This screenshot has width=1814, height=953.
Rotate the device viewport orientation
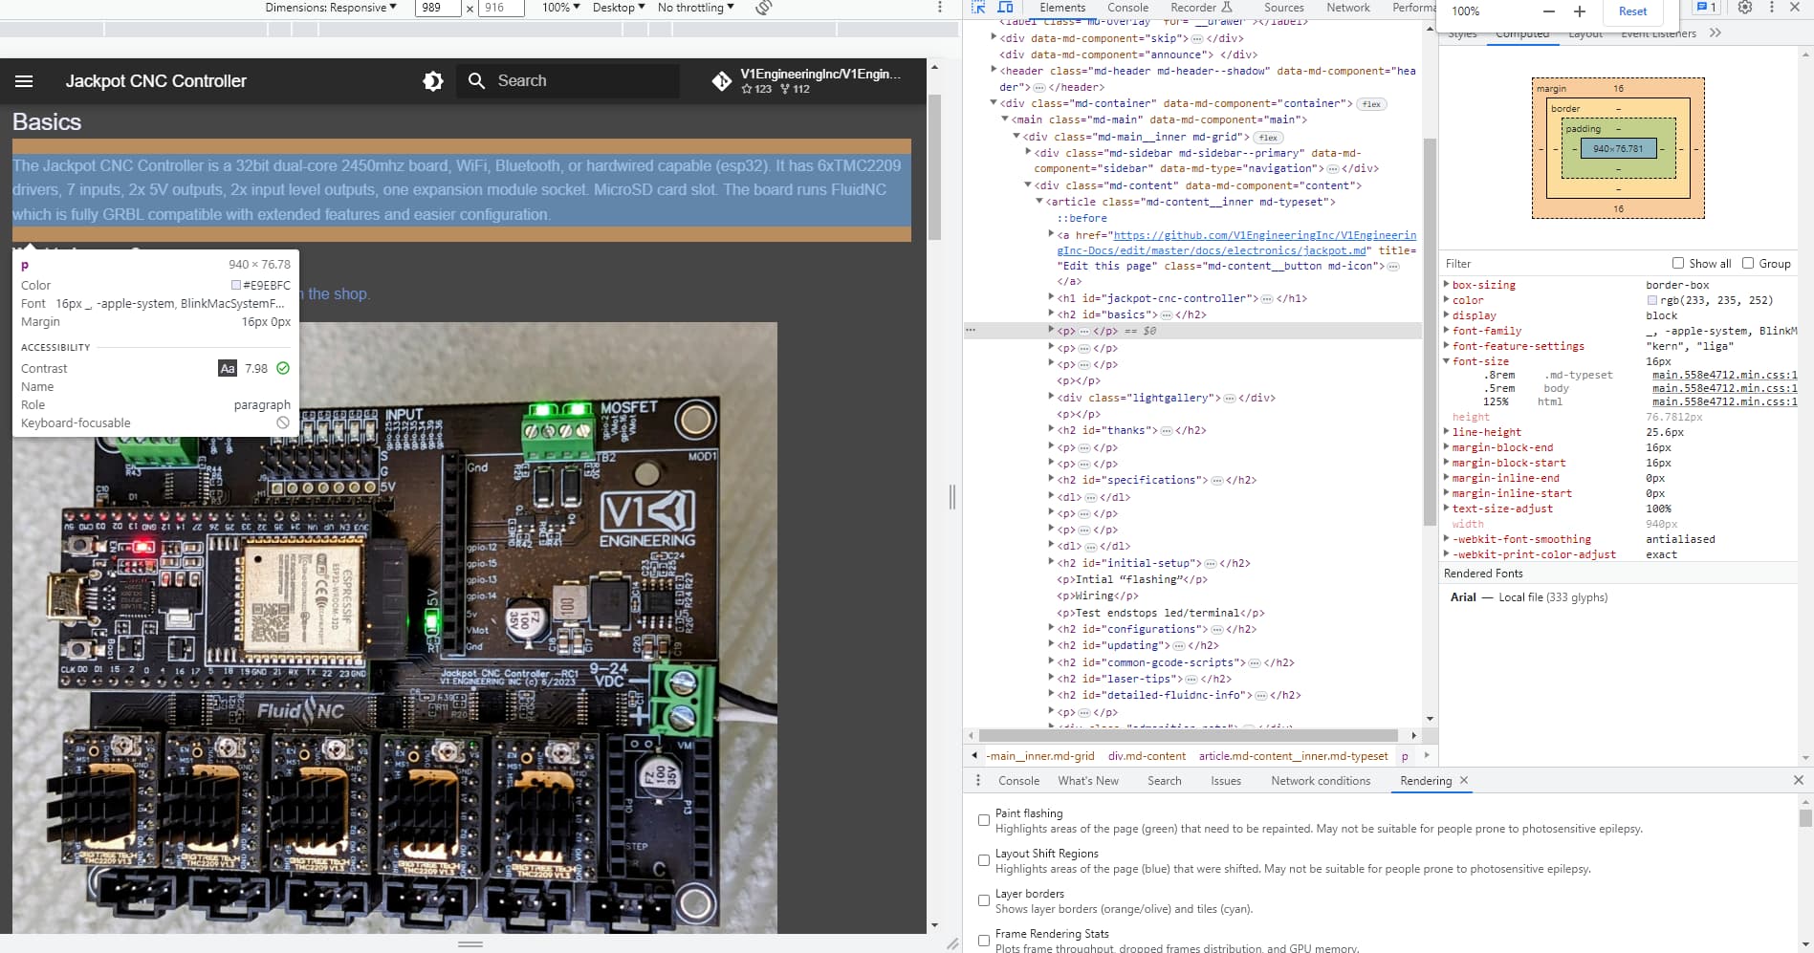[x=763, y=8]
